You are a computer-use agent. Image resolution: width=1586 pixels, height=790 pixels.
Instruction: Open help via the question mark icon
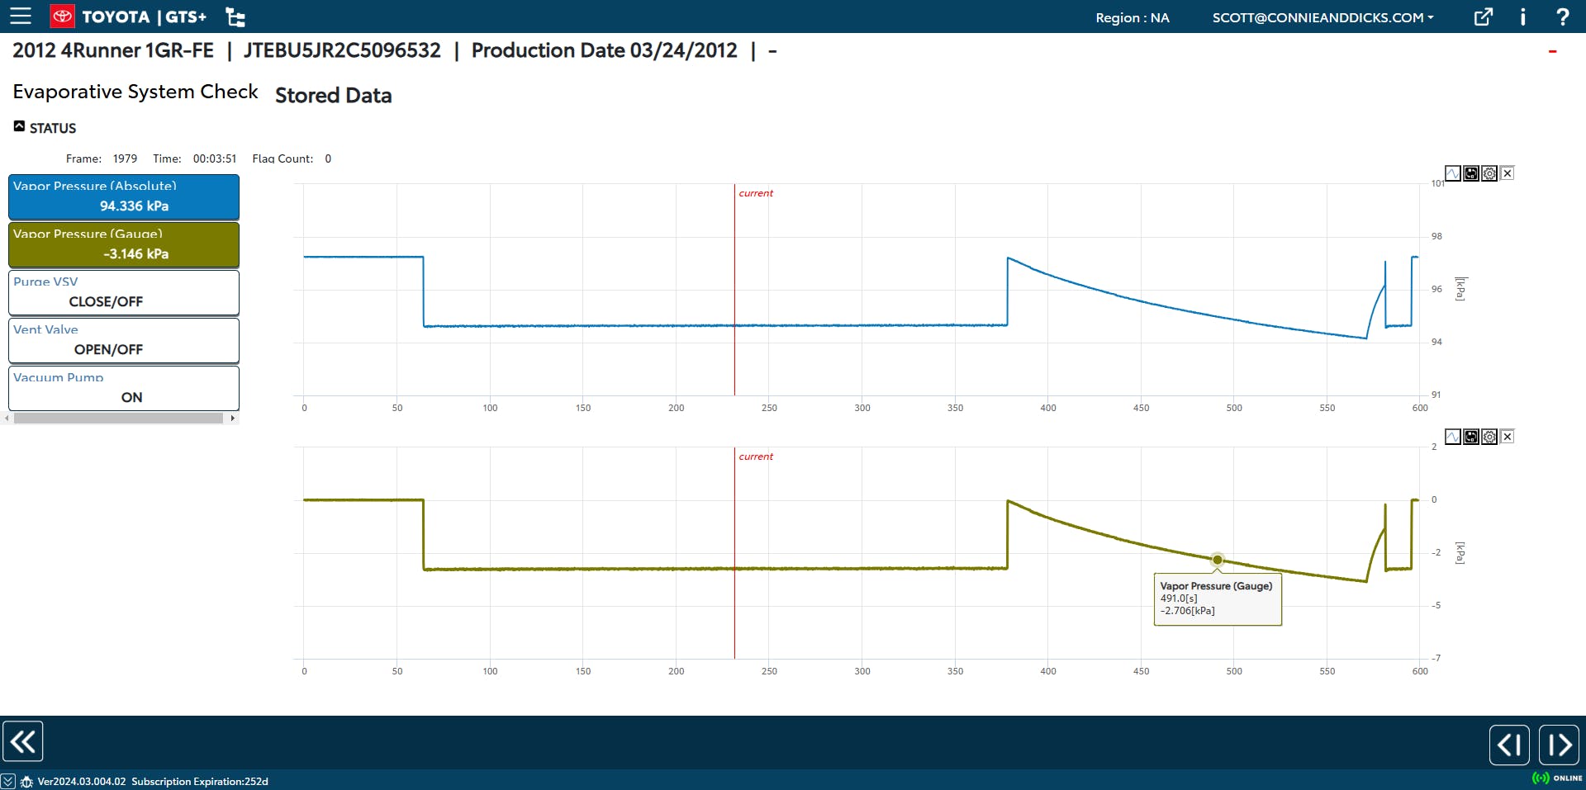1562,17
